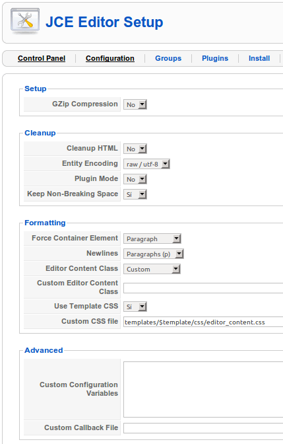Change the Entity Encoding selection

(146, 164)
